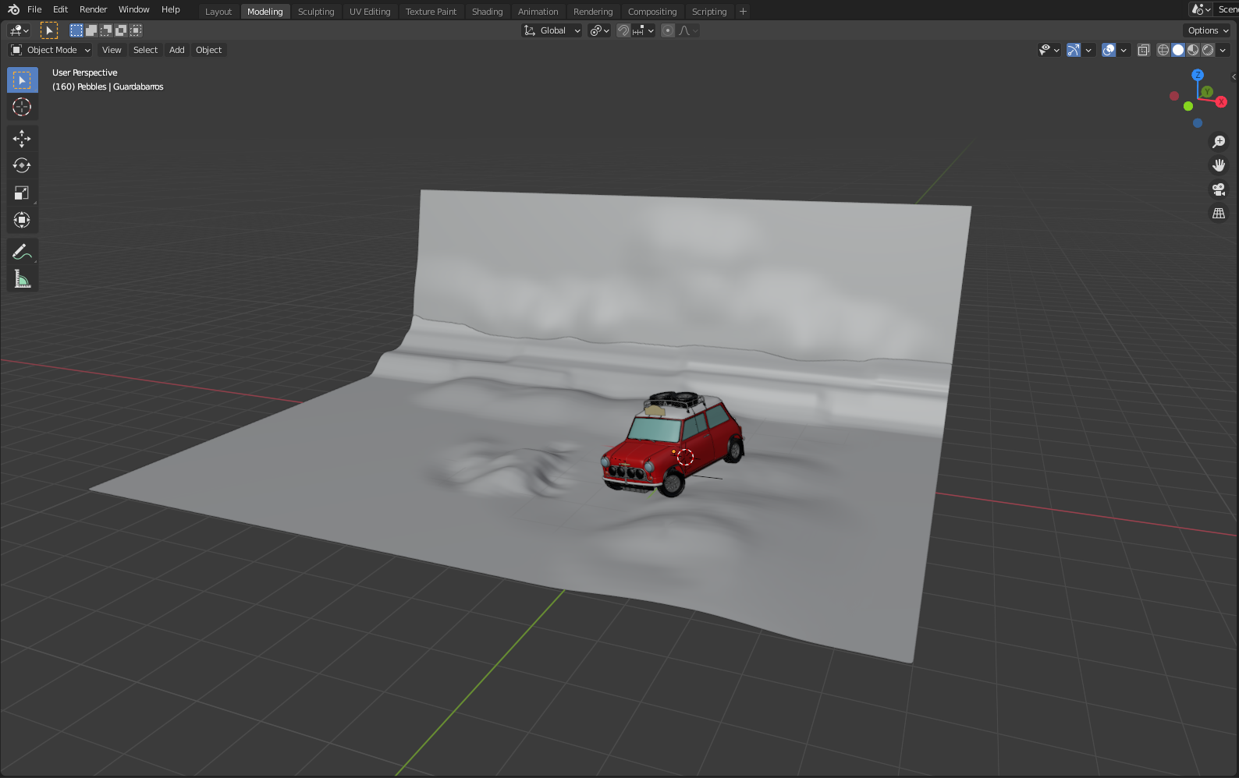Click the blue Z axis on gizmo
This screenshot has width=1239, height=778.
1198,75
